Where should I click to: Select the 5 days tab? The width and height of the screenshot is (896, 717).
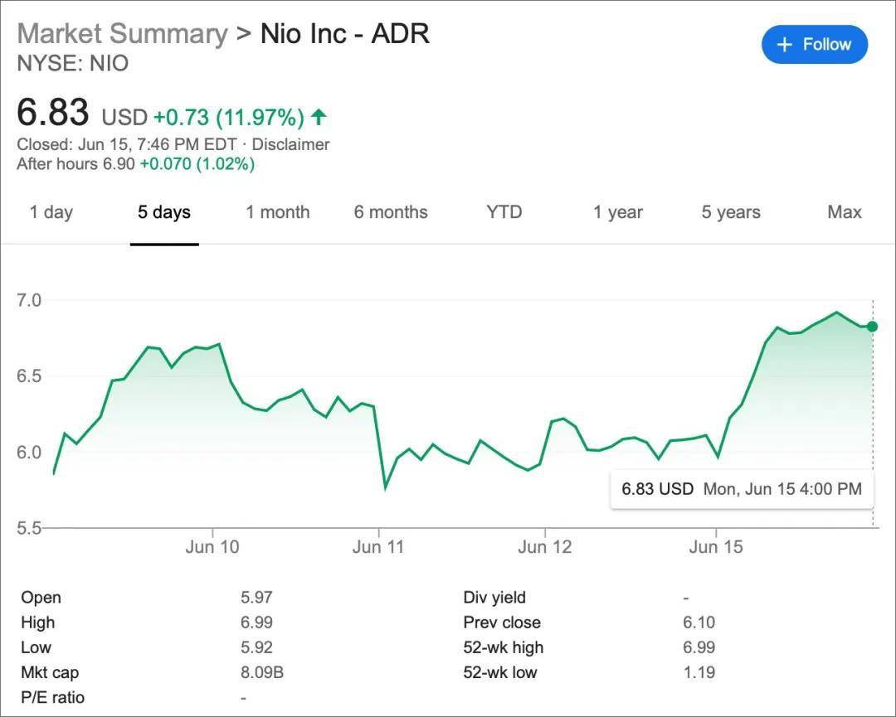(x=164, y=212)
